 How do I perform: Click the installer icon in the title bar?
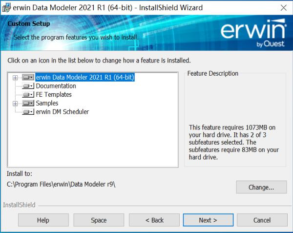(6, 8)
